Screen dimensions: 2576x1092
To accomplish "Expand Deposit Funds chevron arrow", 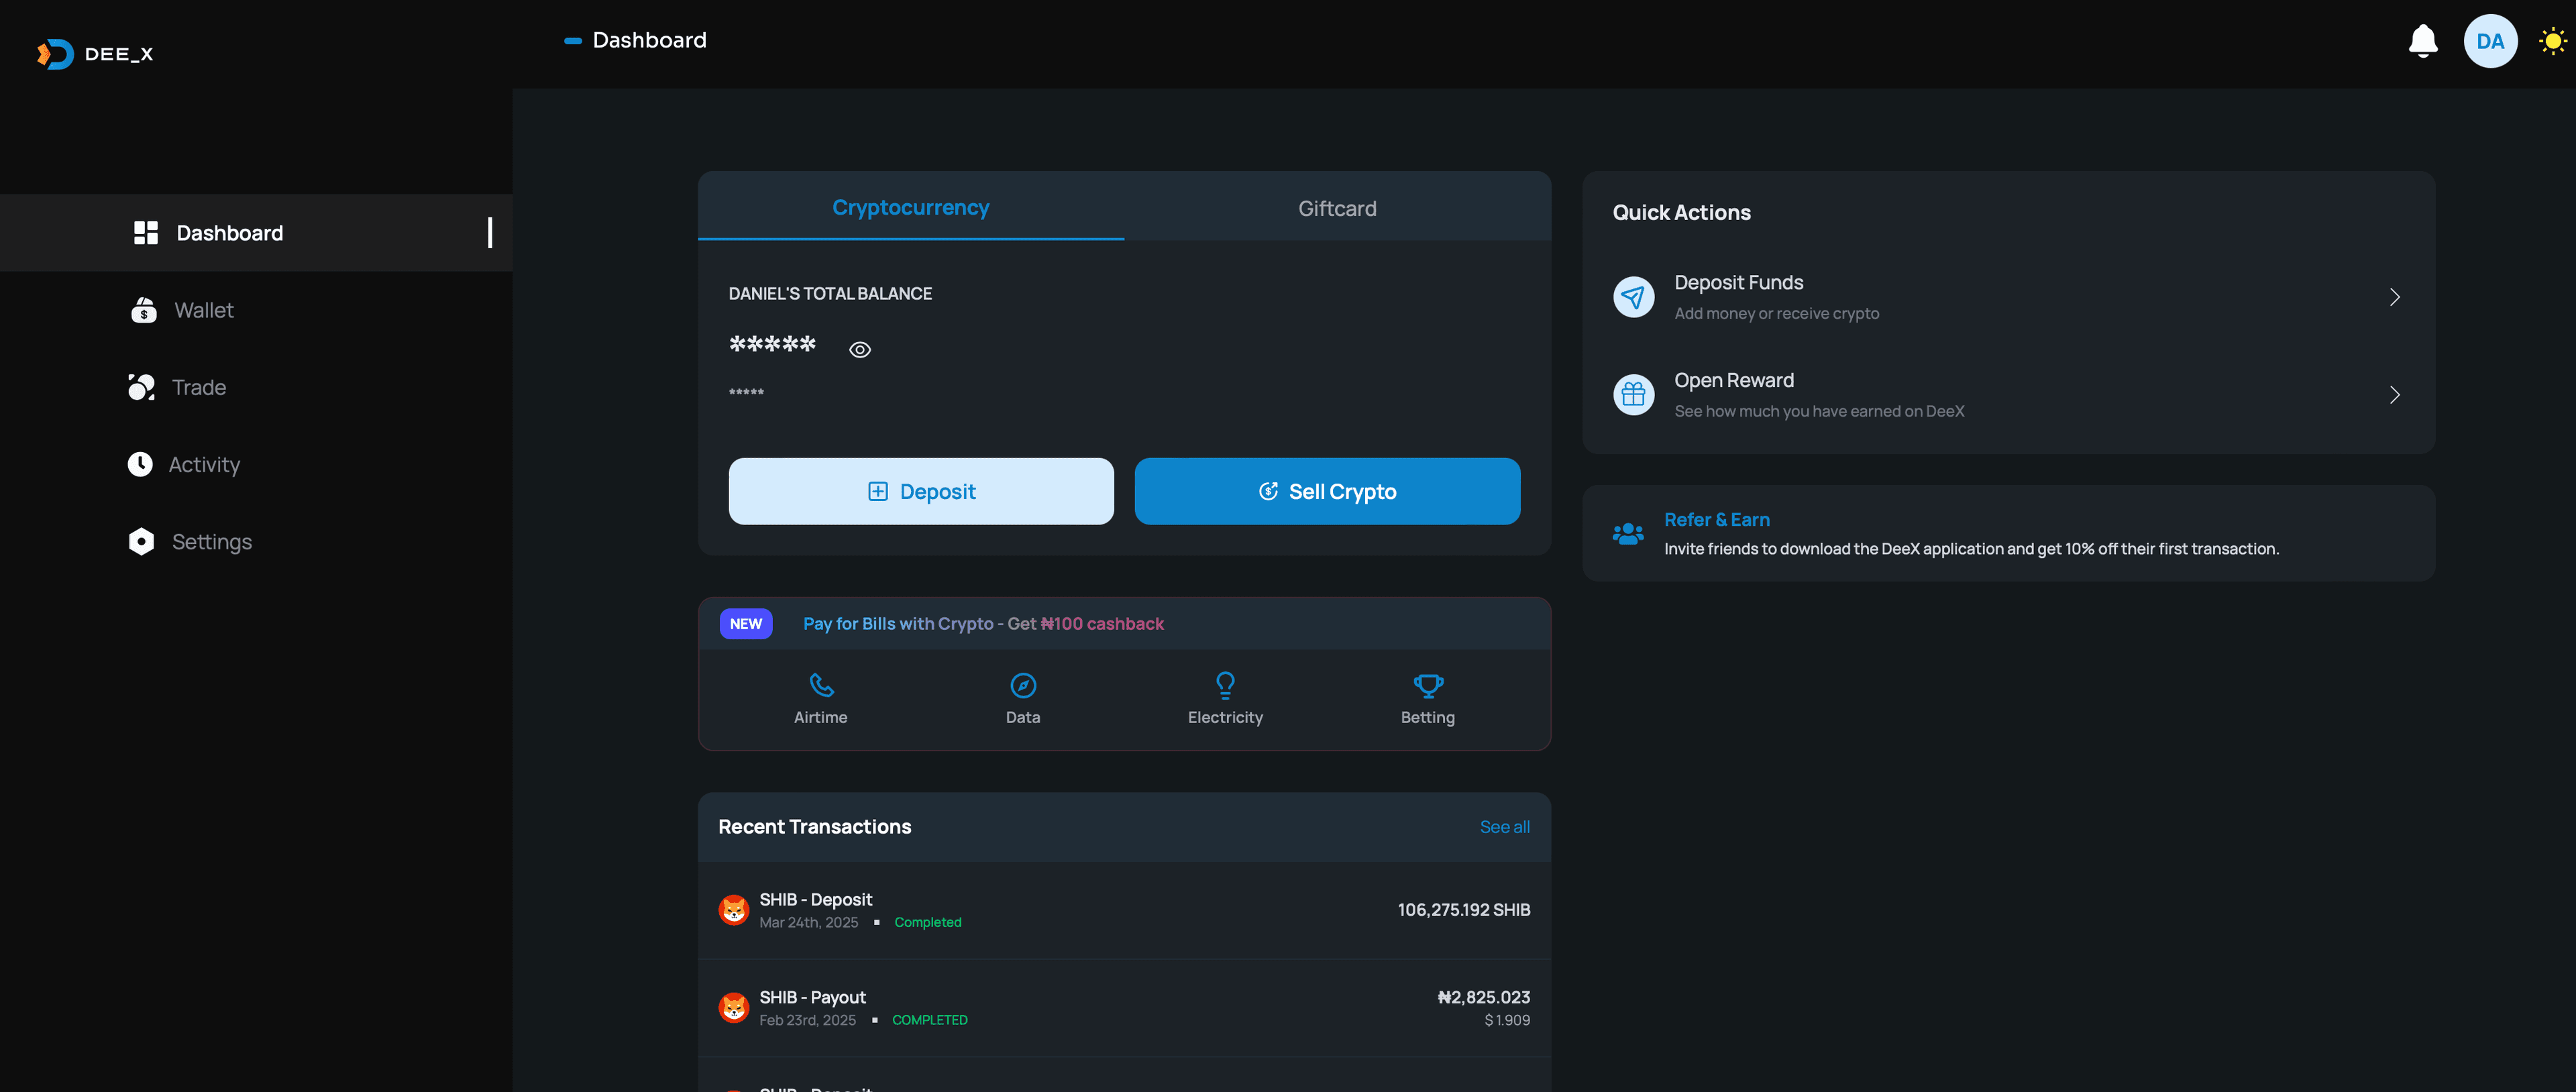I will pyautogui.click(x=2394, y=297).
